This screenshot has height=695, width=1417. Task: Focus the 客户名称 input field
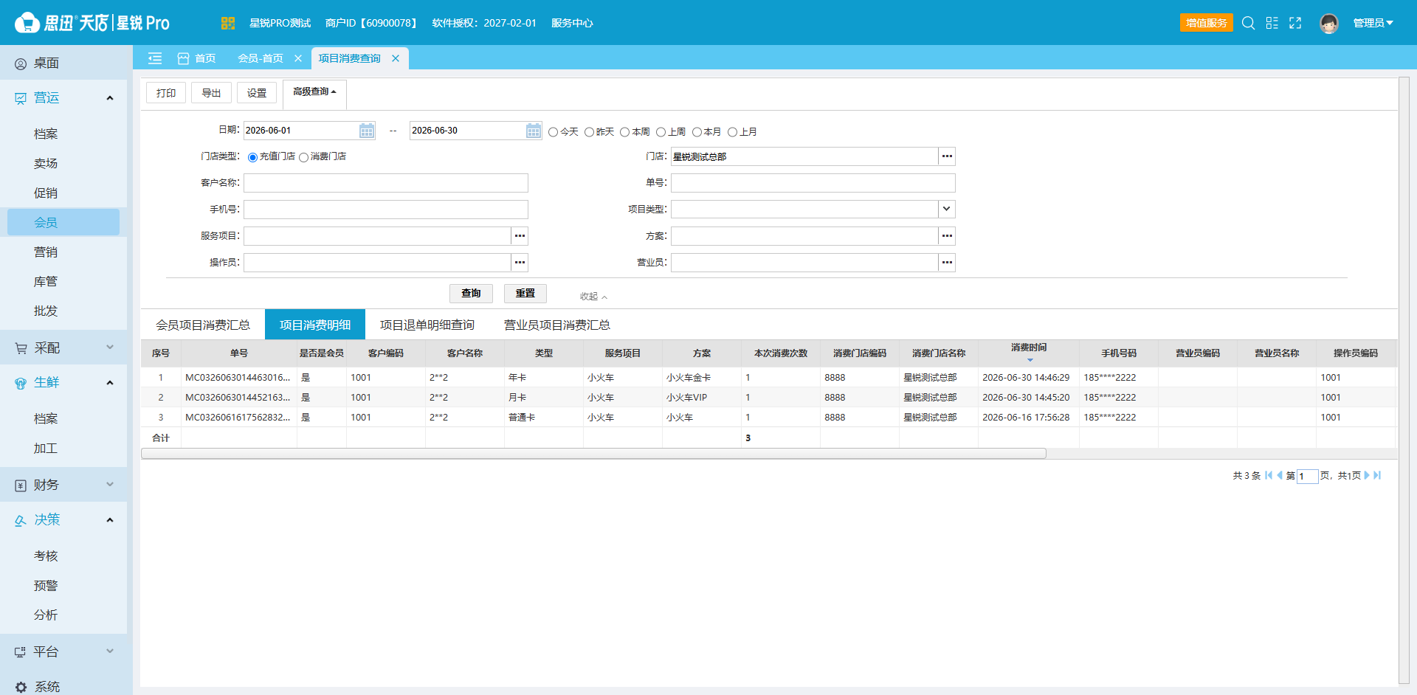[386, 183]
